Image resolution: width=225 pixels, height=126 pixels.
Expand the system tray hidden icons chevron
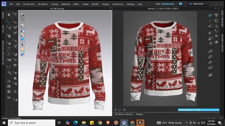(186, 122)
